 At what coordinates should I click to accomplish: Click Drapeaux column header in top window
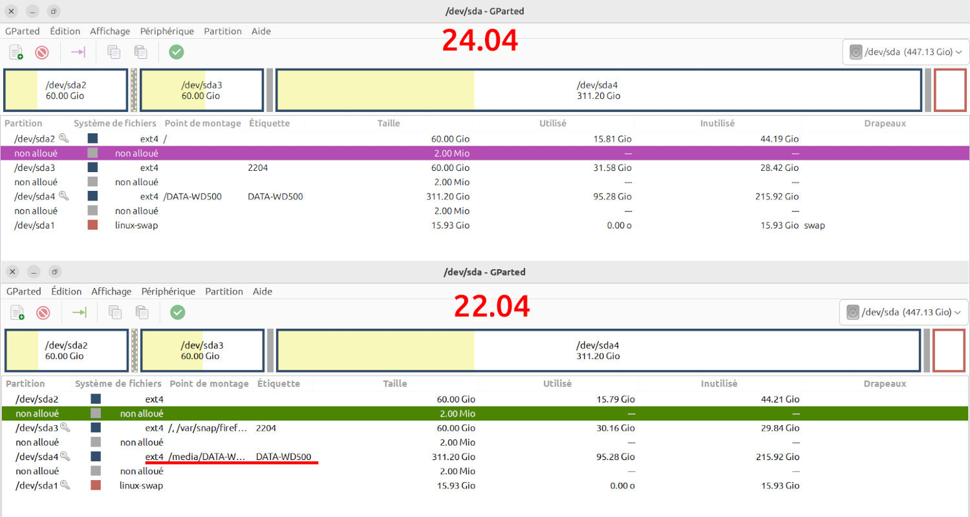(885, 123)
